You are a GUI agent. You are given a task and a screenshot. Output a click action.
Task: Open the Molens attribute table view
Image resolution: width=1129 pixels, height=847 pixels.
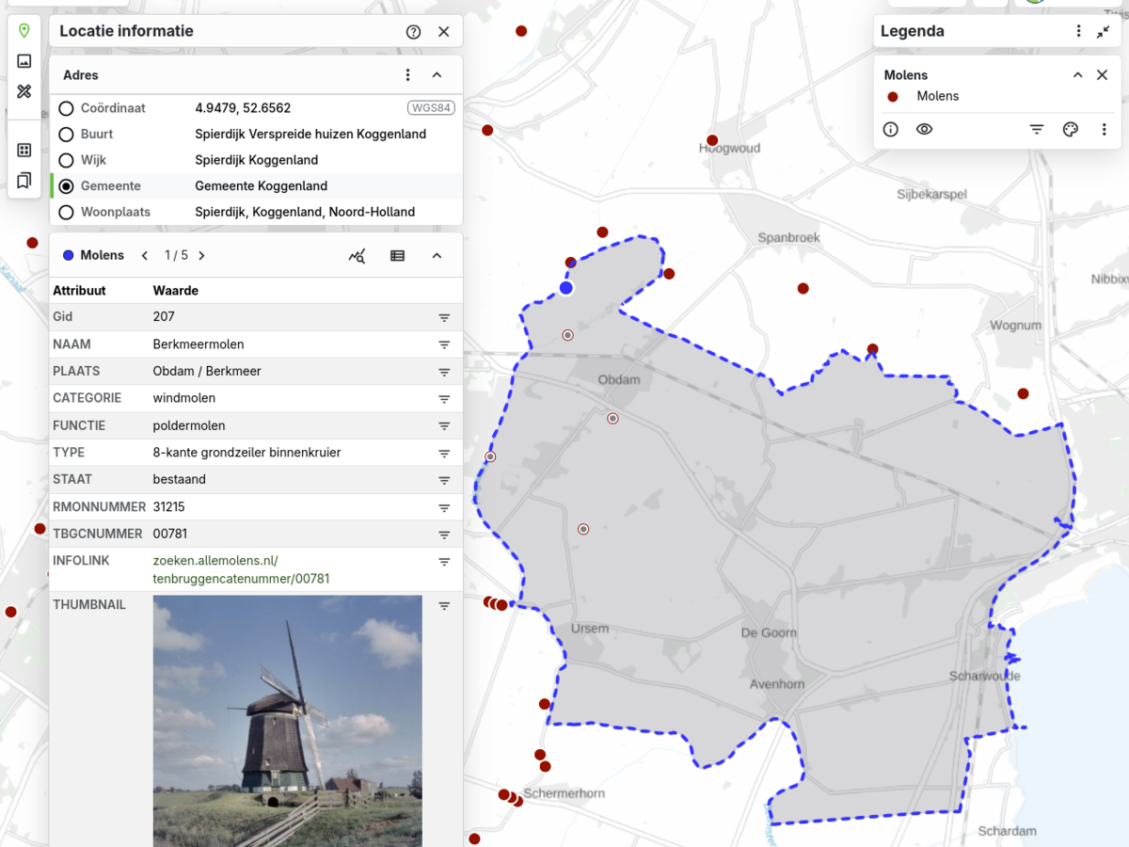point(397,256)
